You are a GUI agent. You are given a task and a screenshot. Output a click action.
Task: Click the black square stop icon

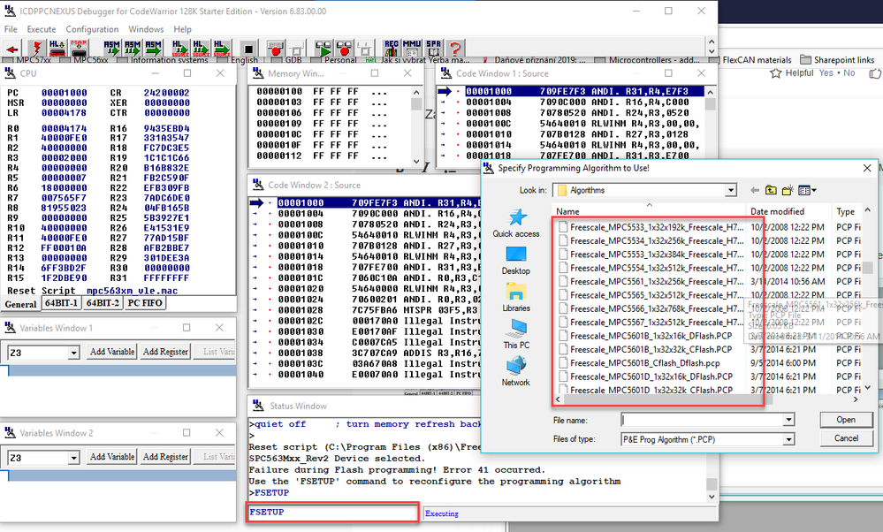point(247,49)
